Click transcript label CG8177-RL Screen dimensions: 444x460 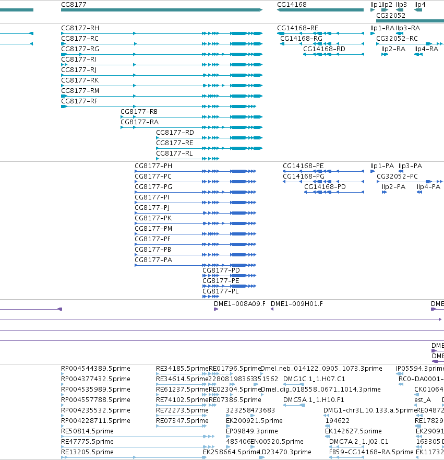point(174,154)
